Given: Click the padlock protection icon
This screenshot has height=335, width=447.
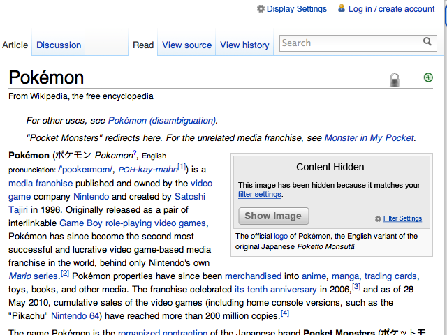Looking at the screenshot, I should 395,80.
